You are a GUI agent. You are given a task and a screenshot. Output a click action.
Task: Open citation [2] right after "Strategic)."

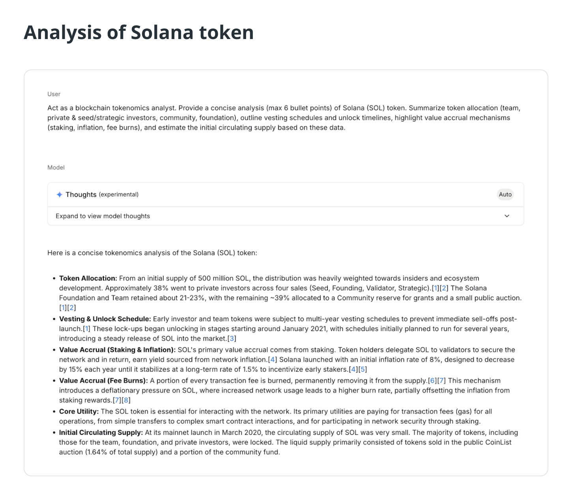[444, 288]
